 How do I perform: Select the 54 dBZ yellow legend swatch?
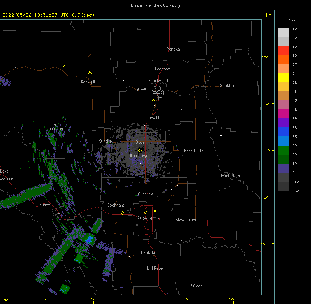pos(284,78)
